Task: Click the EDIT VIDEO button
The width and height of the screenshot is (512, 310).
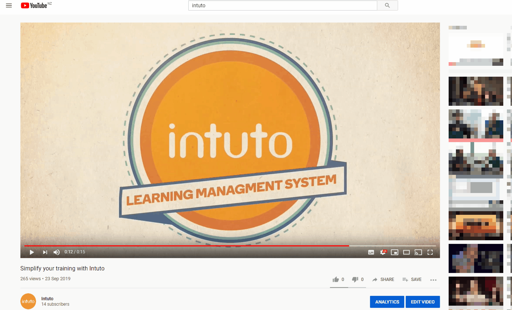Action: [423, 302]
